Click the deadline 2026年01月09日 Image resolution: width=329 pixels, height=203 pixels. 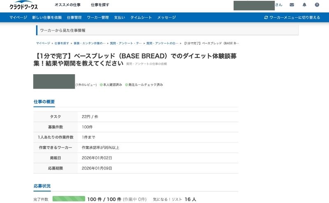[97, 168]
